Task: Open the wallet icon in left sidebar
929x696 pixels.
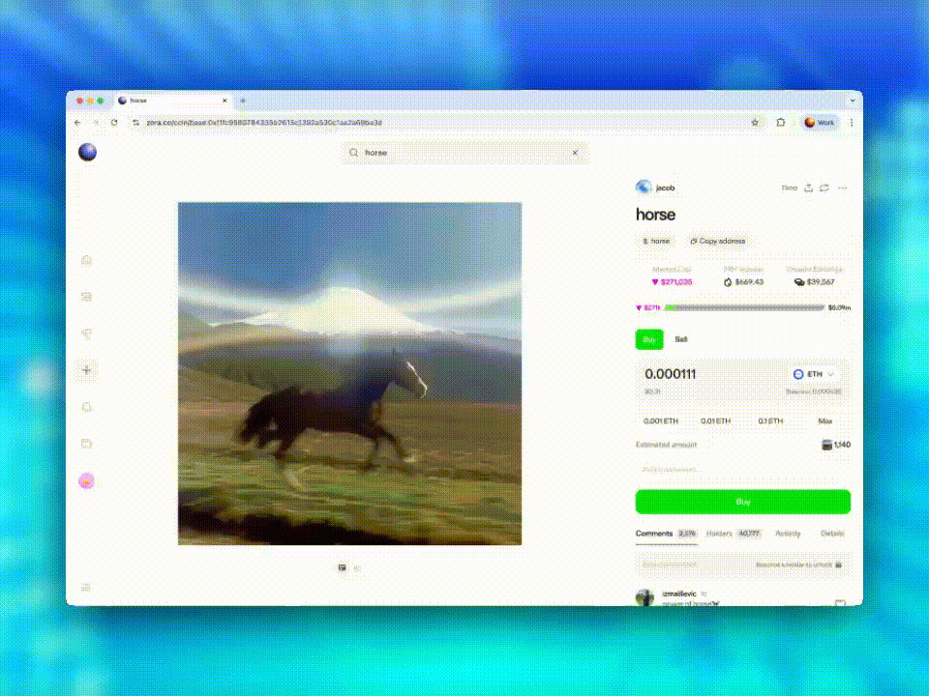Action: (86, 444)
